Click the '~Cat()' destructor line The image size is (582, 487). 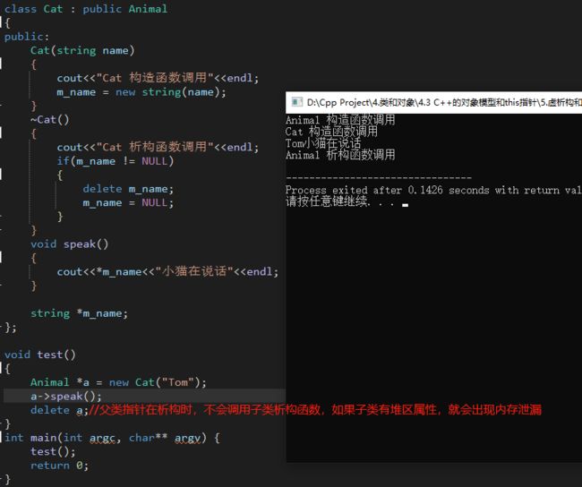[50, 120]
